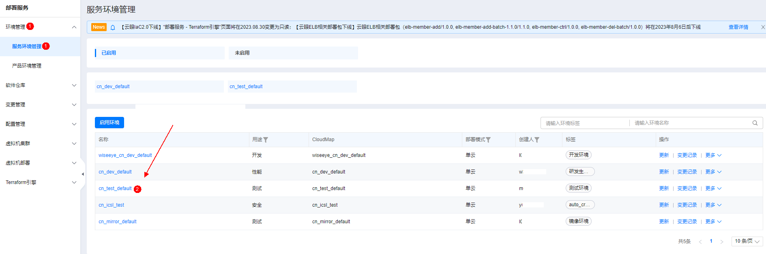Click 查看详情 in the news banner
This screenshot has height=254, width=766.
(x=738, y=27)
